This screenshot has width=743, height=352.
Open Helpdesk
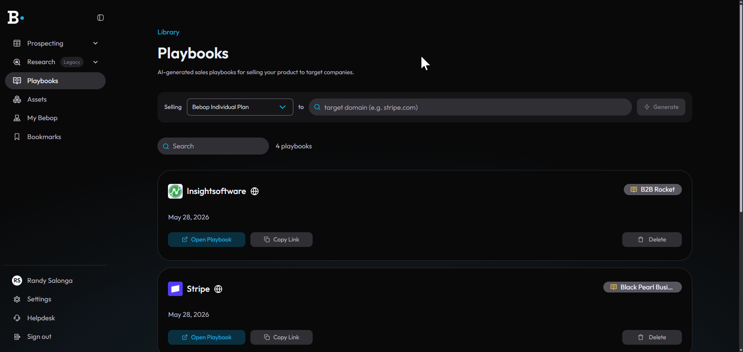[55, 318]
